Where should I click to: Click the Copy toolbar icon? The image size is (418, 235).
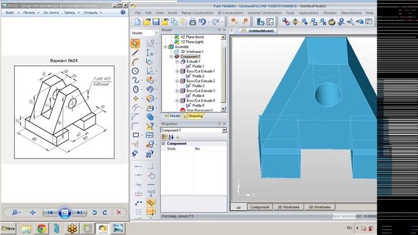click(x=174, y=22)
